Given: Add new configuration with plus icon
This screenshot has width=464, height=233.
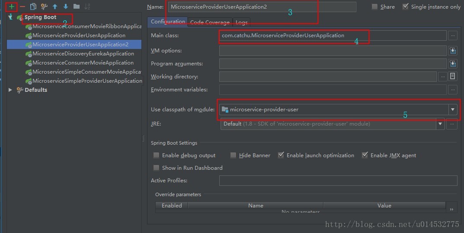Looking at the screenshot, I should point(12,6).
